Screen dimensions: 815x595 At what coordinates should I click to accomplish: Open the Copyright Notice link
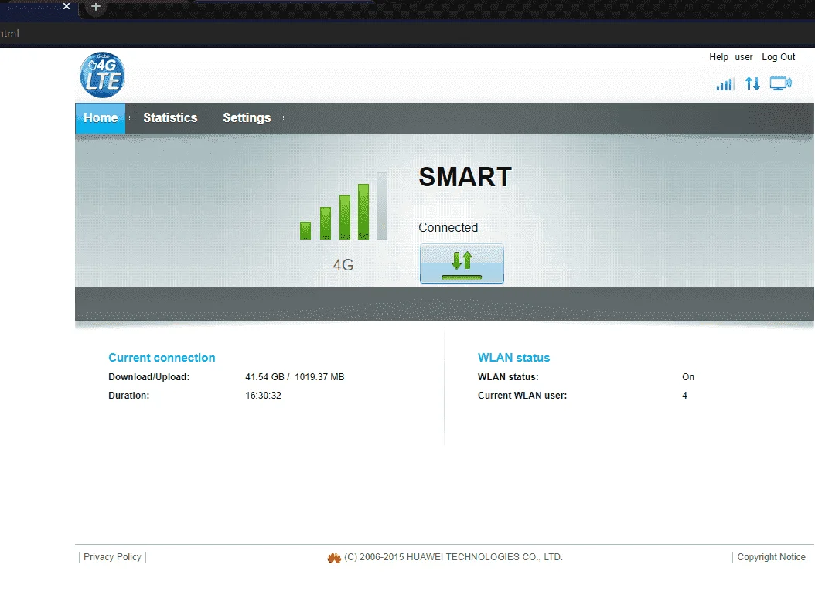coord(771,557)
